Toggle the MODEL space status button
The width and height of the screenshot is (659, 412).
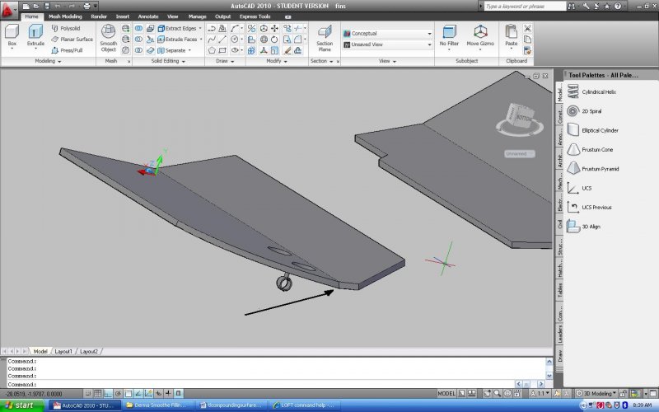[x=447, y=394]
